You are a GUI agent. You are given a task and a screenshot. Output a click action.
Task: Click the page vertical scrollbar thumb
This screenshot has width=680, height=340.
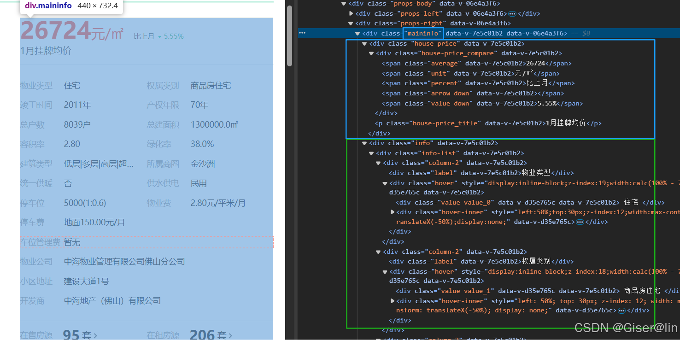pos(289,36)
